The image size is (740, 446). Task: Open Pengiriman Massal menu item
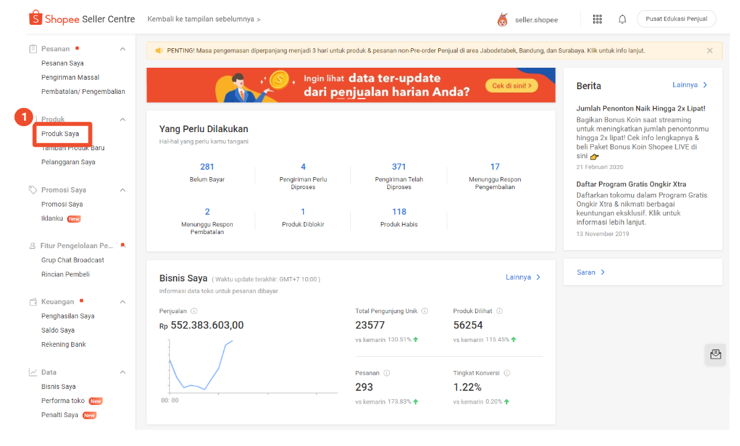[70, 77]
